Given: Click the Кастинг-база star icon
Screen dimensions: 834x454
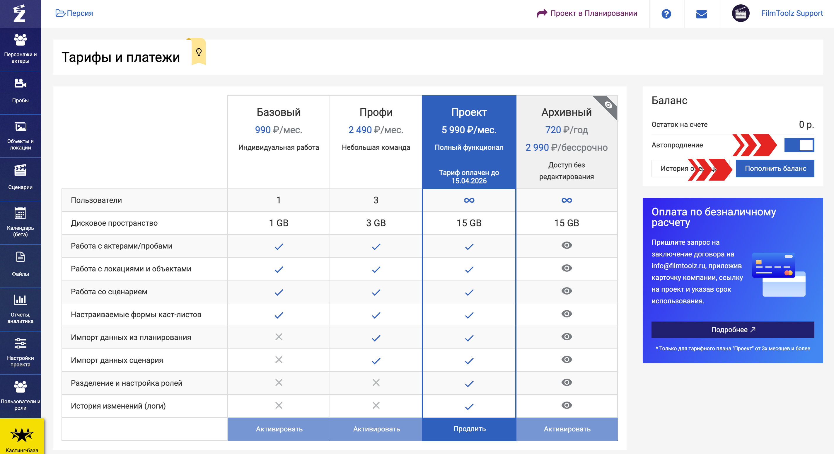Looking at the screenshot, I should pyautogui.click(x=22, y=435).
